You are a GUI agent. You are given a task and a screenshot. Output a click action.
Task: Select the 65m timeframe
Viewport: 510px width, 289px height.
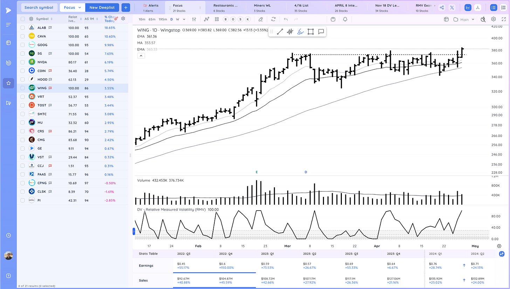[152, 19]
